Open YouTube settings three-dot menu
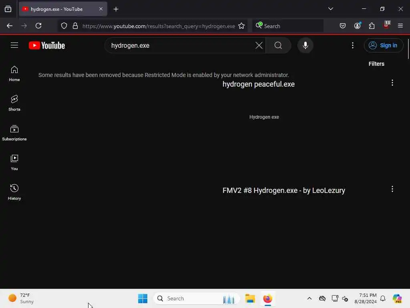410x308 pixels. click(x=353, y=45)
